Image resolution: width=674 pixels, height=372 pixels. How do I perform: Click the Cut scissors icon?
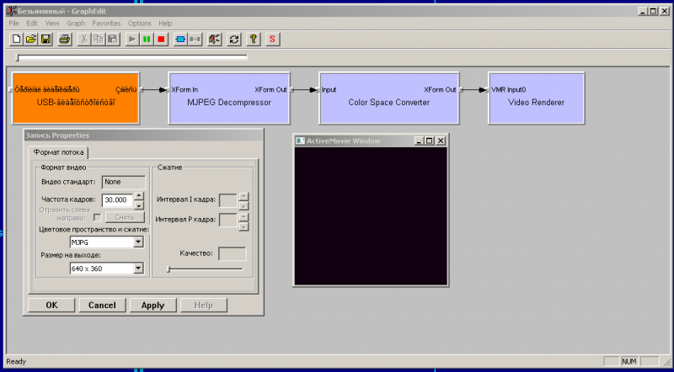tap(83, 40)
